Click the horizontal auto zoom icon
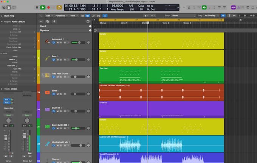Screen dimensions: 257x163 point(234,15)
